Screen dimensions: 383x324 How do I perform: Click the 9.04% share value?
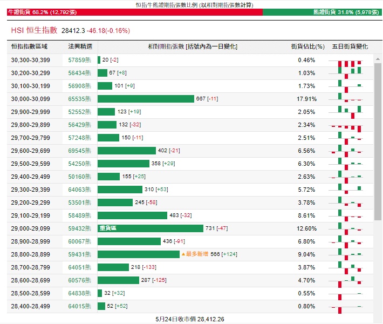(x=306, y=254)
